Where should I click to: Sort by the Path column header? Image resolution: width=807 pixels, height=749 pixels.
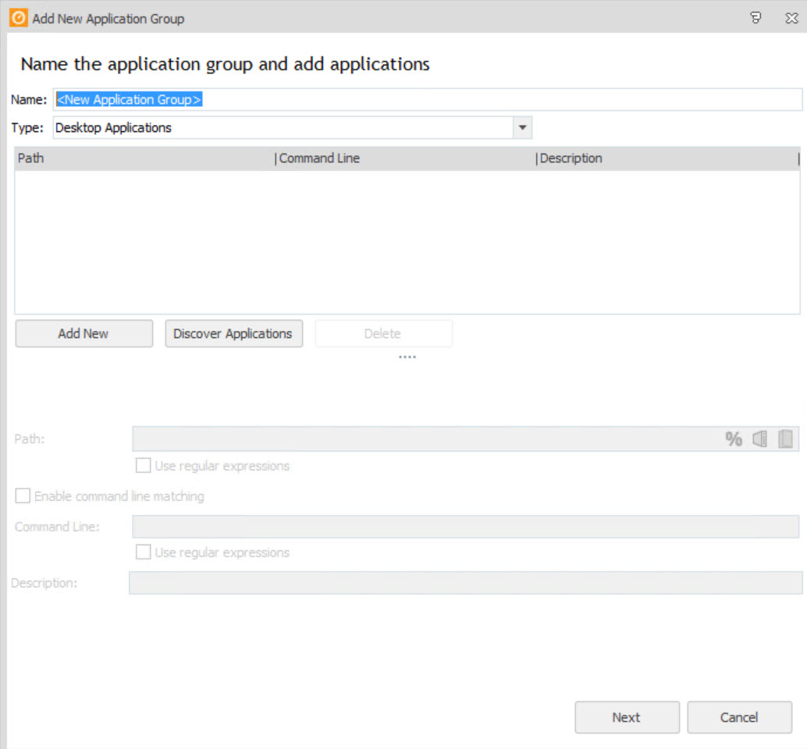tap(31, 158)
